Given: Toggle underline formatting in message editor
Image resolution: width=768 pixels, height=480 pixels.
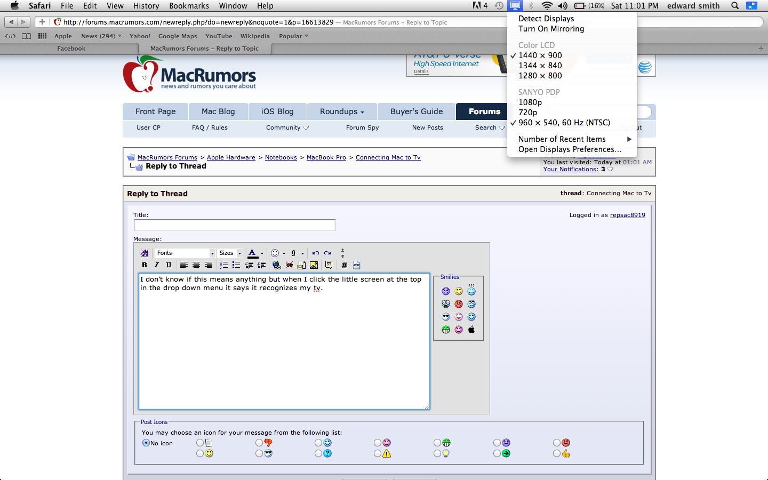Looking at the screenshot, I should point(169,265).
